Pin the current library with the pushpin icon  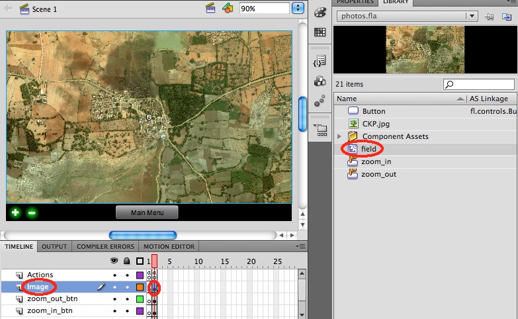(x=489, y=17)
